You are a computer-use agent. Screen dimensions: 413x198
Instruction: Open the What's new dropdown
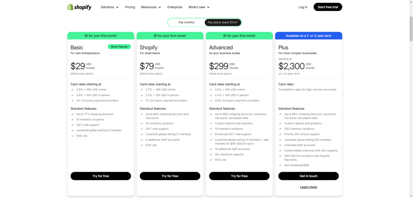[199, 7]
